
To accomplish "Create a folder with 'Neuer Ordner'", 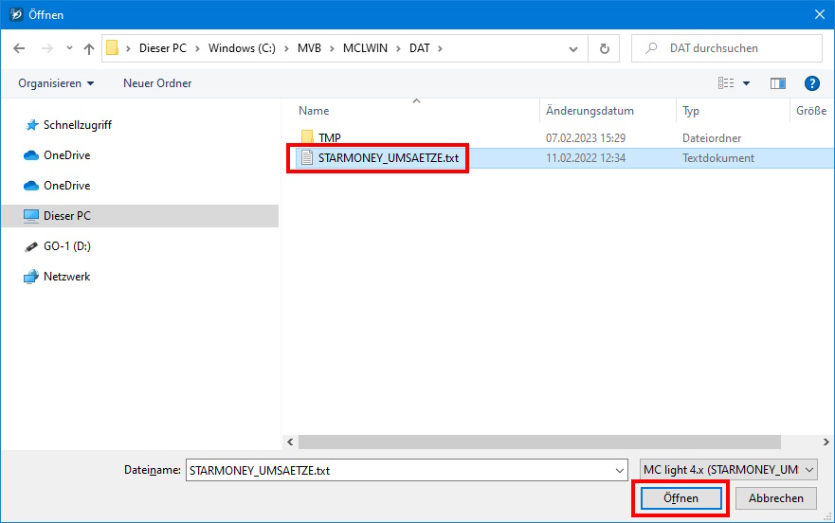I will pyautogui.click(x=157, y=83).
